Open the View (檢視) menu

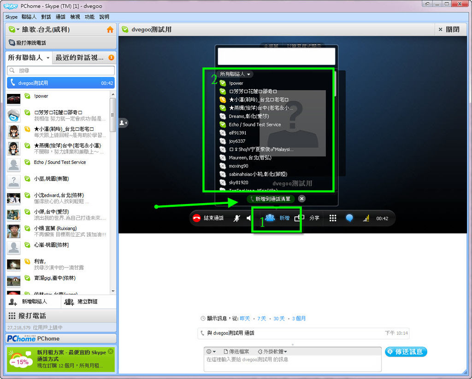tap(75, 17)
